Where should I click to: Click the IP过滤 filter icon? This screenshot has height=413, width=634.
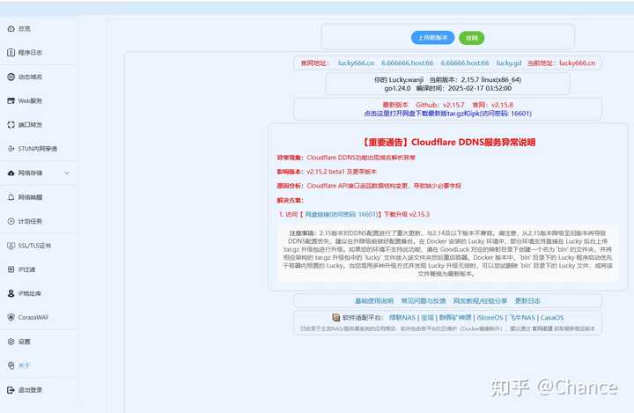[x=11, y=269]
